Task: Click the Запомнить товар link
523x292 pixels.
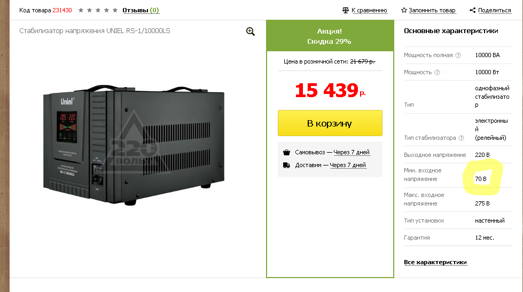Action: click(433, 10)
